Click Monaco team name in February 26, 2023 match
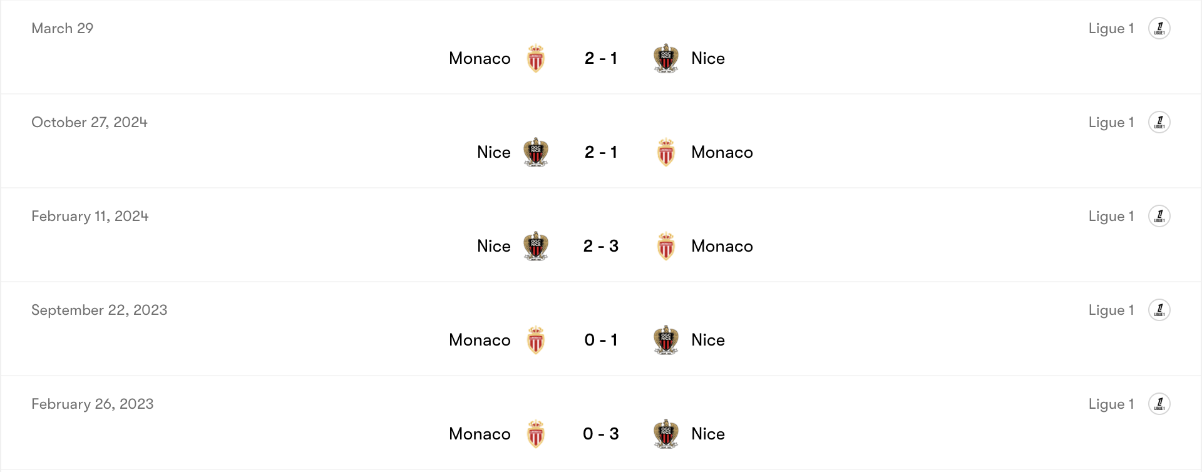This screenshot has height=472, width=1202. coord(480,434)
